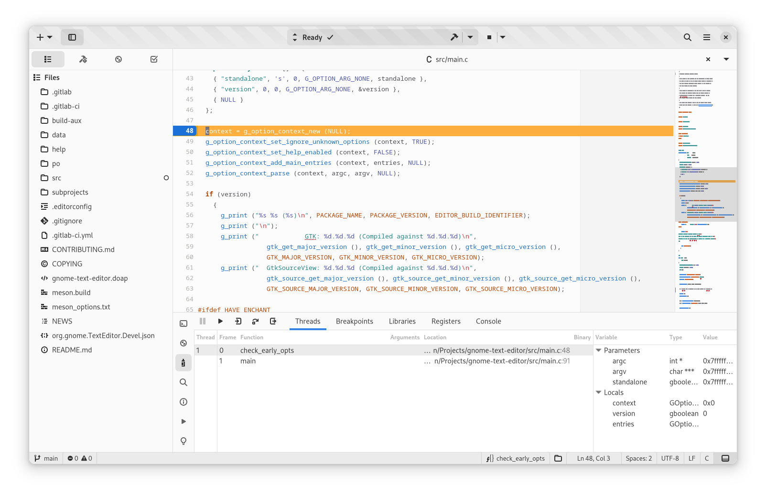Click the main branch button in status bar
The width and height of the screenshot is (766, 496).
46,458
